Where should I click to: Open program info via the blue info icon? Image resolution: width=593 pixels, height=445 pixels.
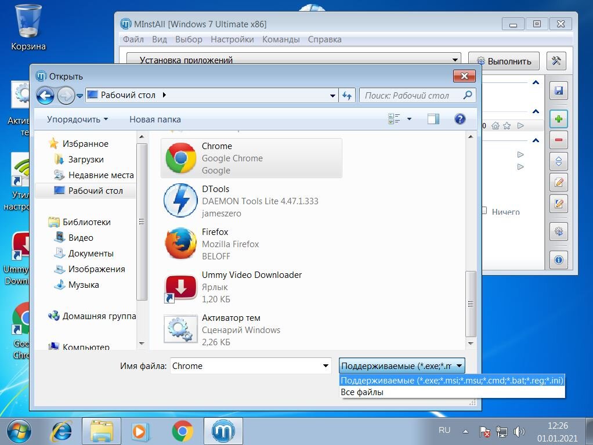558,260
